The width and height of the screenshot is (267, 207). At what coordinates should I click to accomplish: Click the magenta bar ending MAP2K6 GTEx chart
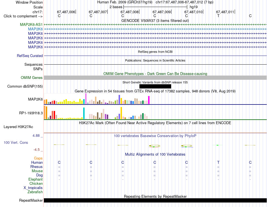point(149,100)
